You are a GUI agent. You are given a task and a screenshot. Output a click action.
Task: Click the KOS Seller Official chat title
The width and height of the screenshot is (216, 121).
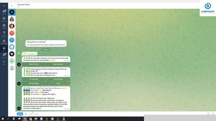click(x=24, y=4)
